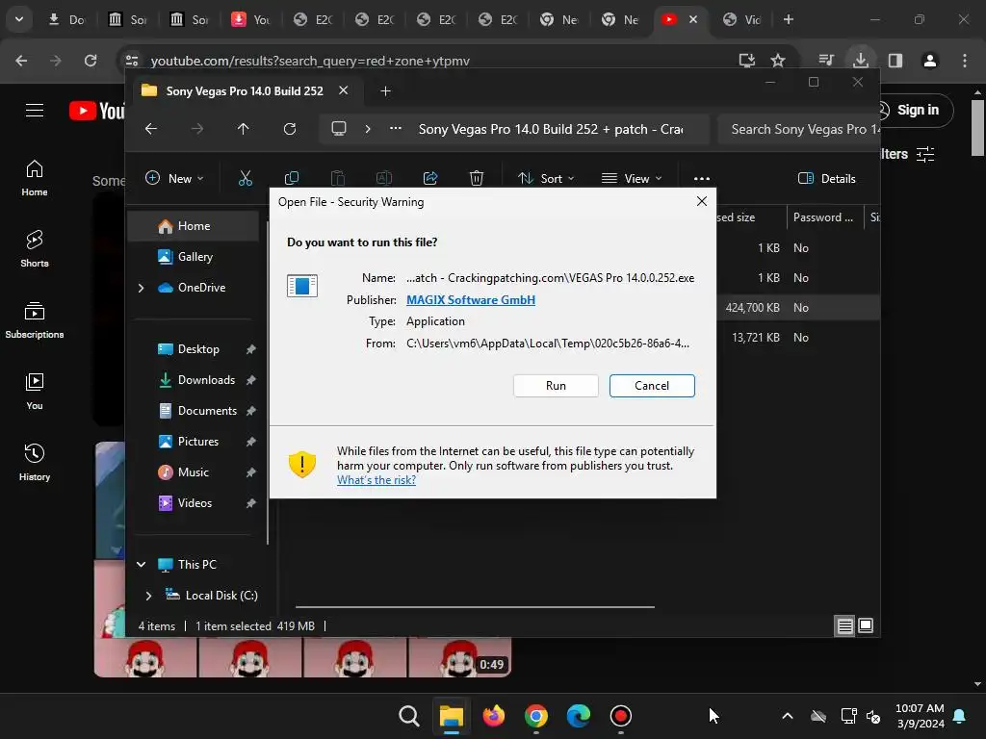
Task: Open the YouTube guide hamburger menu
Action: [x=35, y=111]
